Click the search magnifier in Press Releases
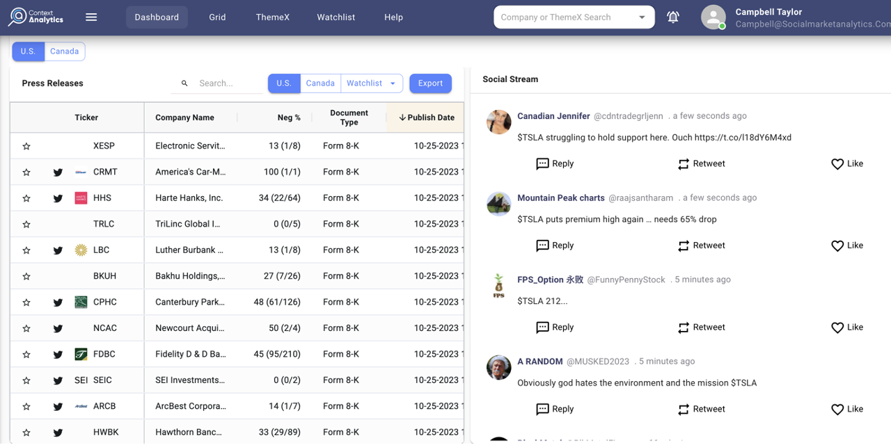 [184, 83]
